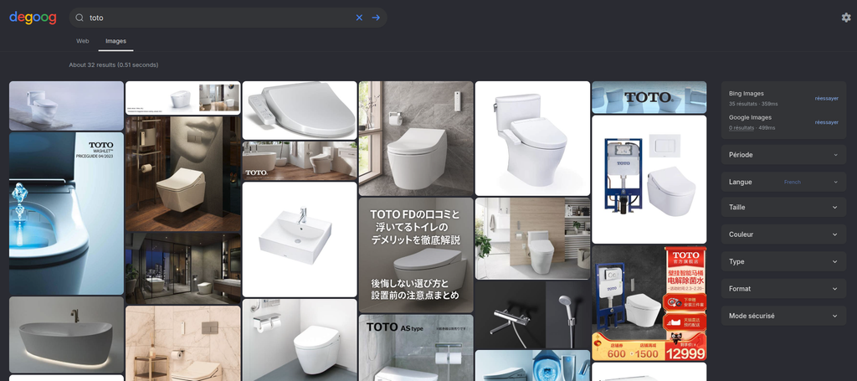Open the TOTO Washlet priceguide image
This screenshot has height=381, width=857.
[x=66, y=214]
